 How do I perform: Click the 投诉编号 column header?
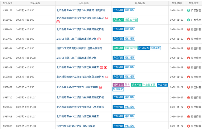pos(8,3)
